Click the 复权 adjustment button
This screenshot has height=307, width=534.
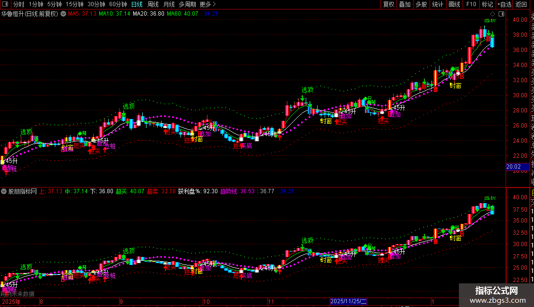tap(388, 4)
